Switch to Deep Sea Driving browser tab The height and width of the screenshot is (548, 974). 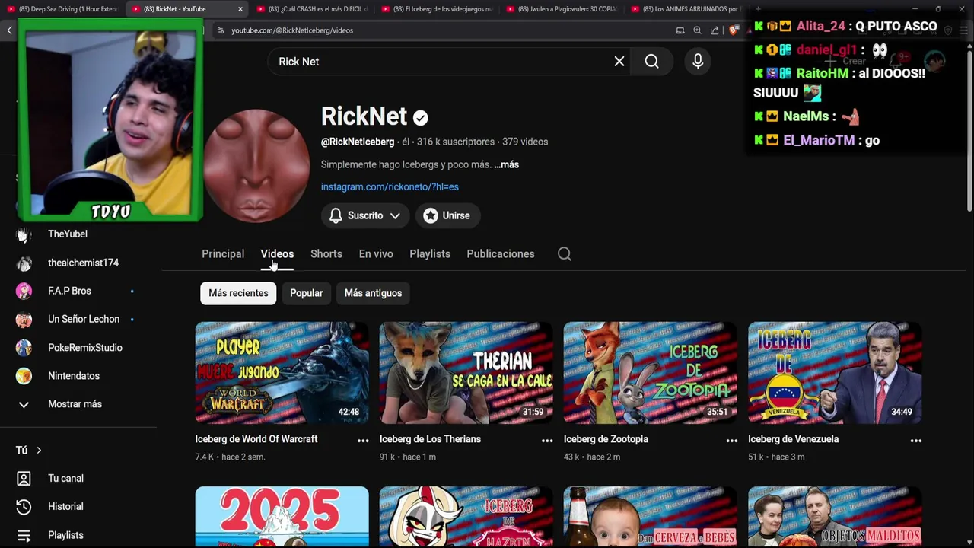point(62,9)
